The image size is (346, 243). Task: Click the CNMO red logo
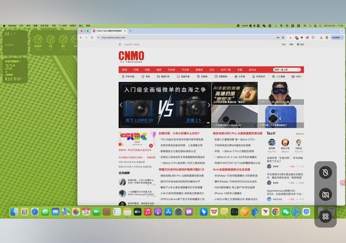coord(131,56)
